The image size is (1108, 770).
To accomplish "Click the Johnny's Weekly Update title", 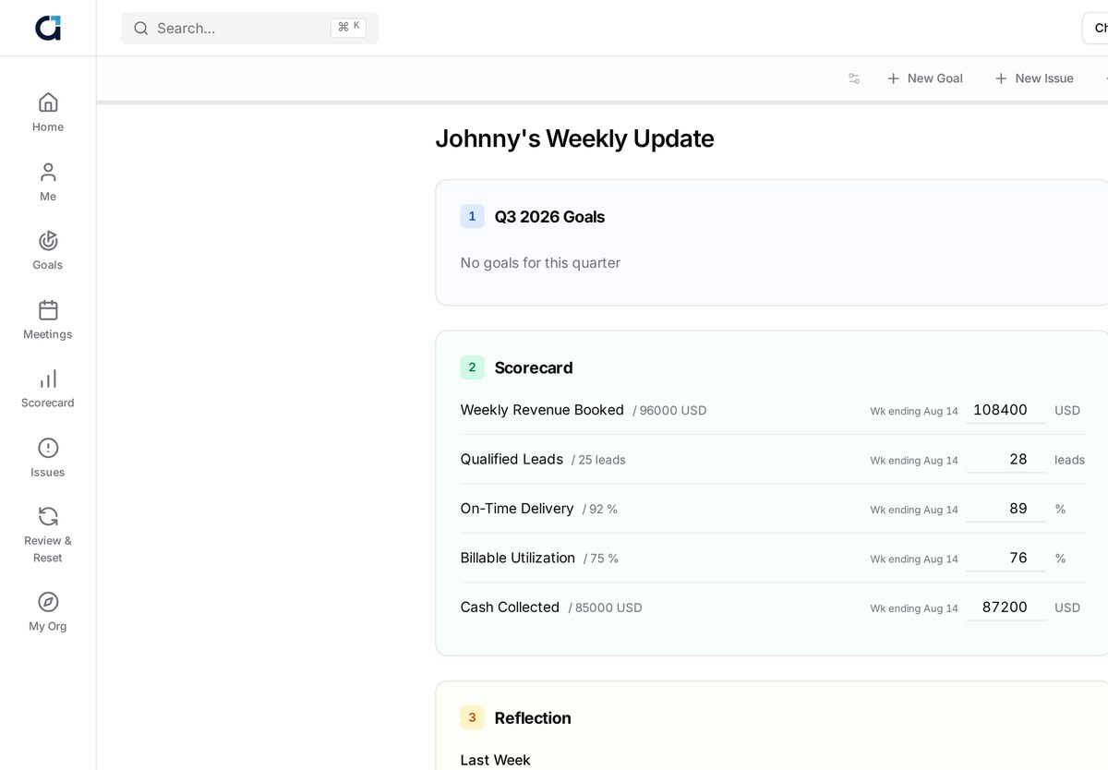I will 574,138.
